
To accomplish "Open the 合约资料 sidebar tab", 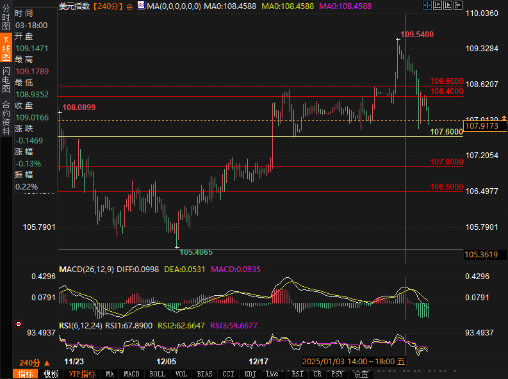I will (x=6, y=113).
